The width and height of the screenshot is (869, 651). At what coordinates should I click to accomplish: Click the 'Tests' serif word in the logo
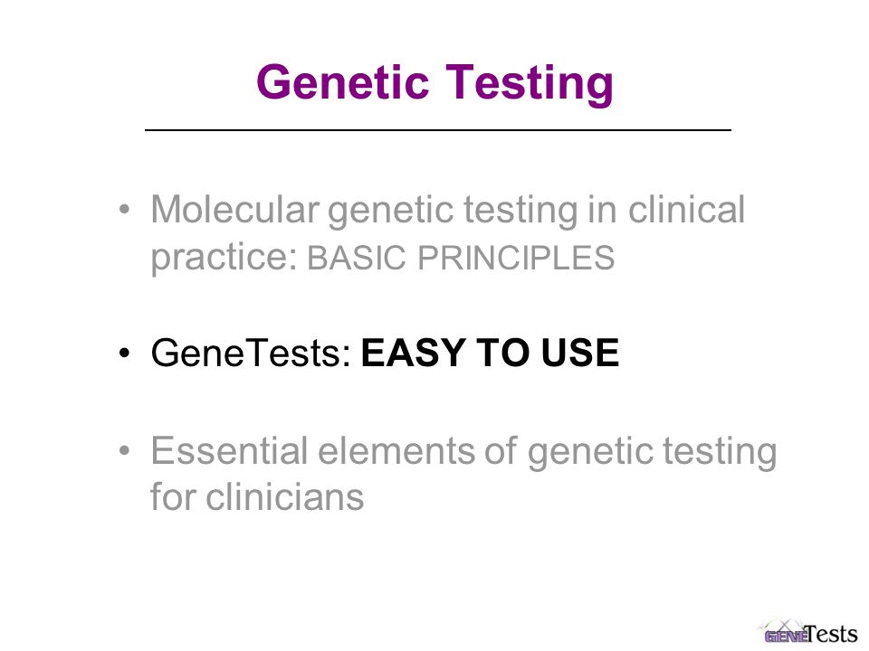(831, 633)
